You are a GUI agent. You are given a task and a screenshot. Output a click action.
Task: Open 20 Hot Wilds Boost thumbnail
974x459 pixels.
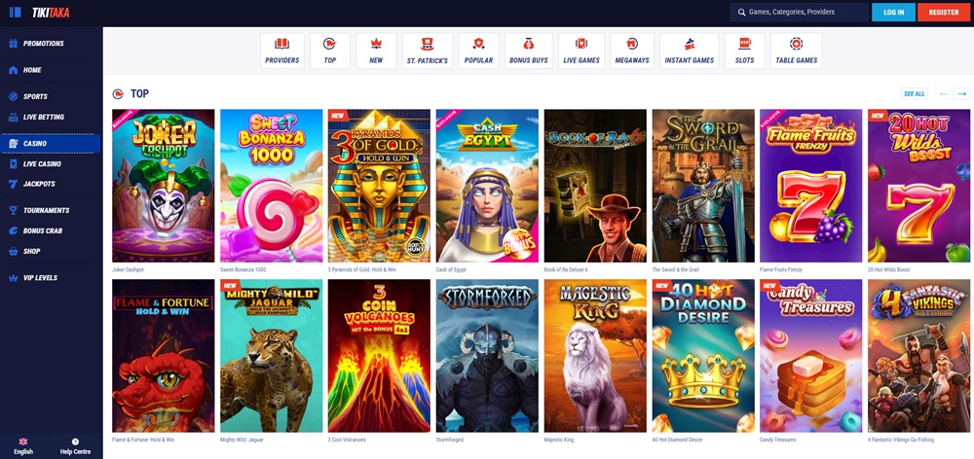tap(918, 186)
